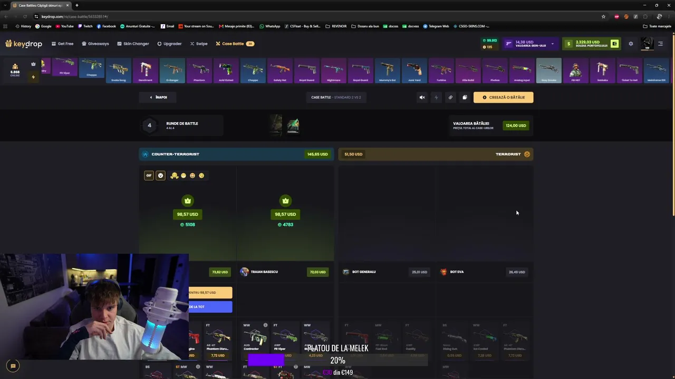Open the browser extensions icon
This screenshot has width=675, height=379.
click(x=645, y=16)
